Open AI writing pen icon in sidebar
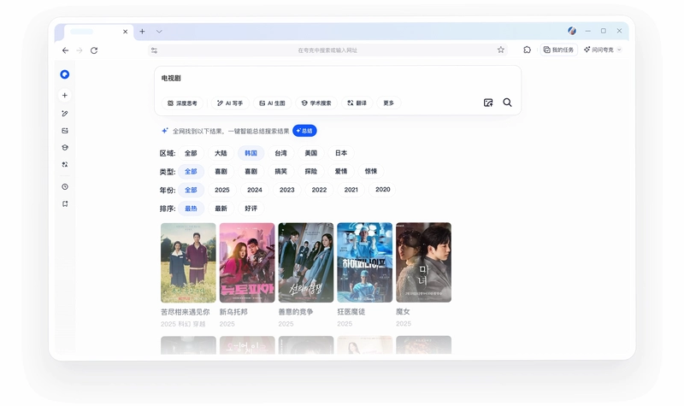The height and width of the screenshot is (406, 684). [65, 114]
